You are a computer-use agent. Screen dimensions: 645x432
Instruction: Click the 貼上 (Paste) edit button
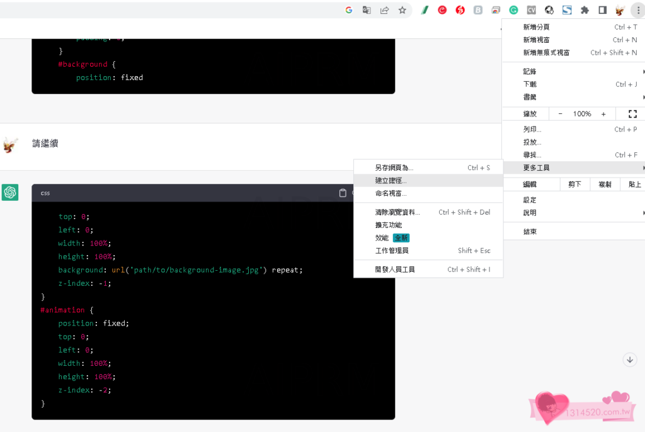[x=633, y=185]
